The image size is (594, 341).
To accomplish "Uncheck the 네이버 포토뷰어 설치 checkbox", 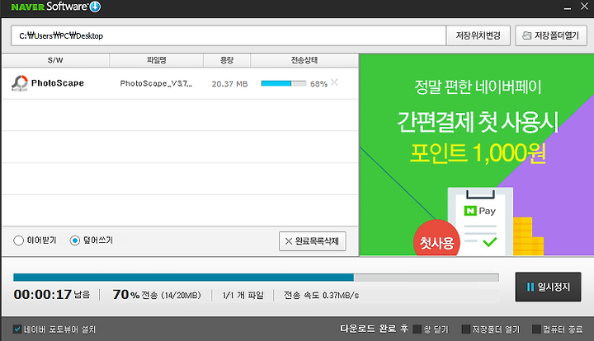I will pos(17,329).
